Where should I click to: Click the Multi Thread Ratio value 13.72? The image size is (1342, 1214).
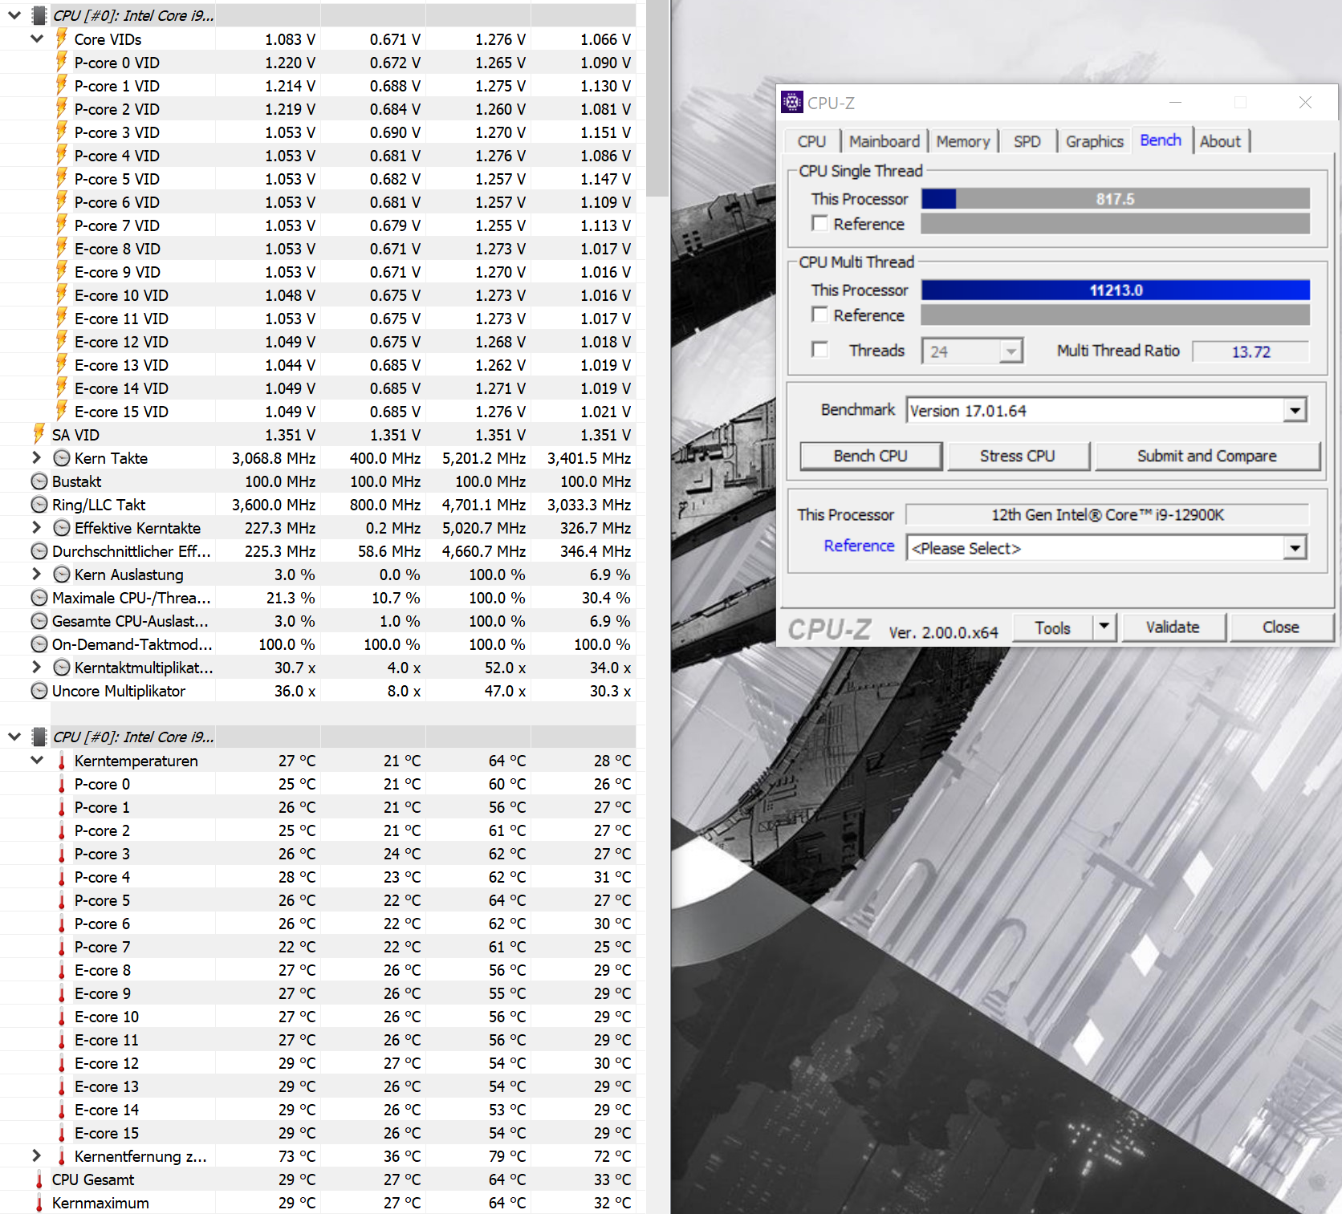[1250, 351]
